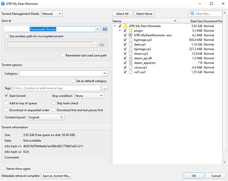Image resolution: width=228 pixels, height=181 pixels.
Task: Click the Select None button
Action: tap(144, 14)
